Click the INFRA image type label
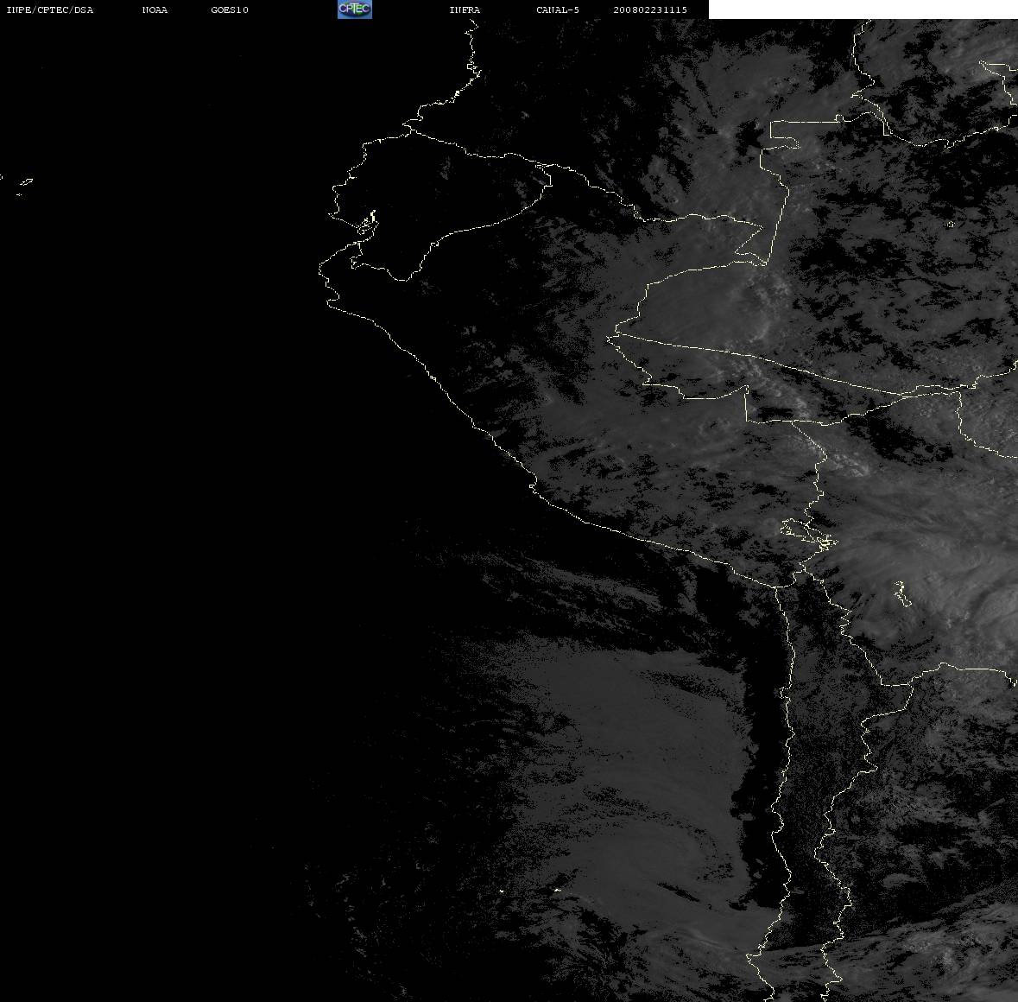This screenshot has height=1002, width=1018. click(x=465, y=10)
